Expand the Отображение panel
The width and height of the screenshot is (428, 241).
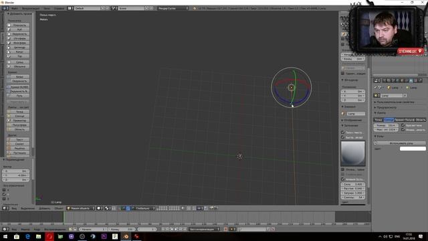(352, 120)
